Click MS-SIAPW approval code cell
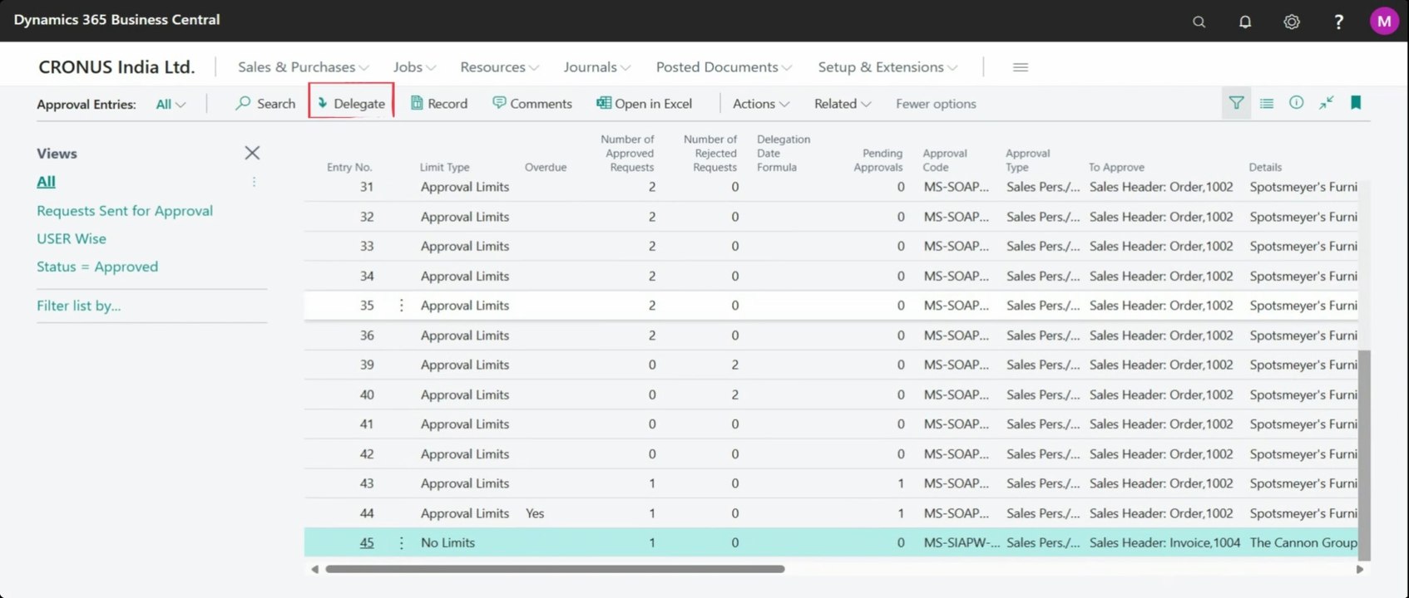This screenshot has width=1409, height=598. 962,543
